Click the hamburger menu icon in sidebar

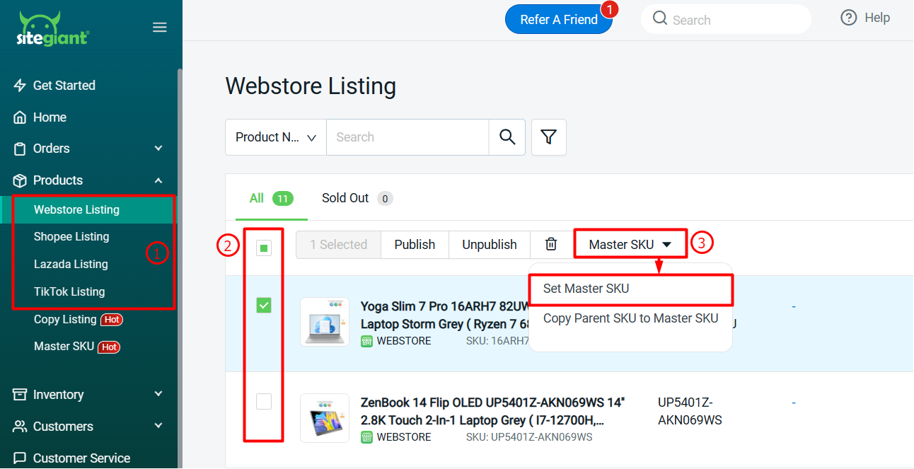coord(160,28)
